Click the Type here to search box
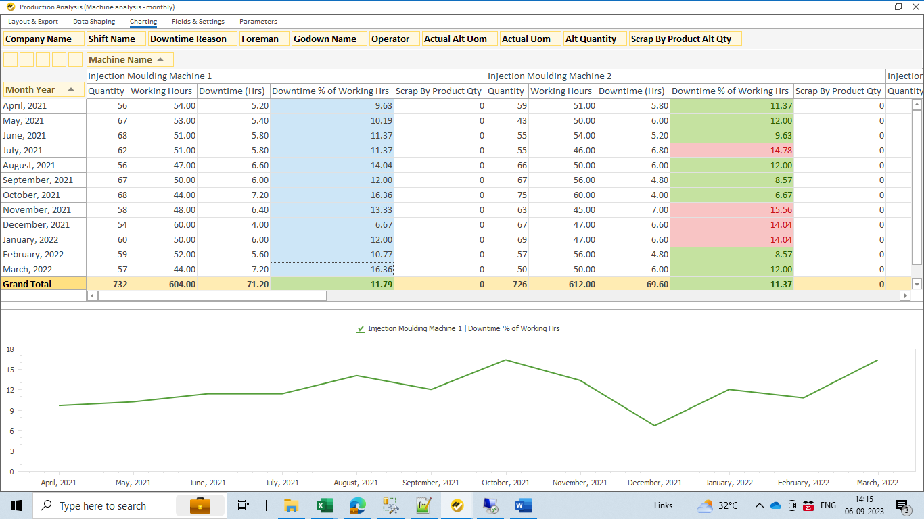Screen dimensions: 924x519 [x=103, y=505]
